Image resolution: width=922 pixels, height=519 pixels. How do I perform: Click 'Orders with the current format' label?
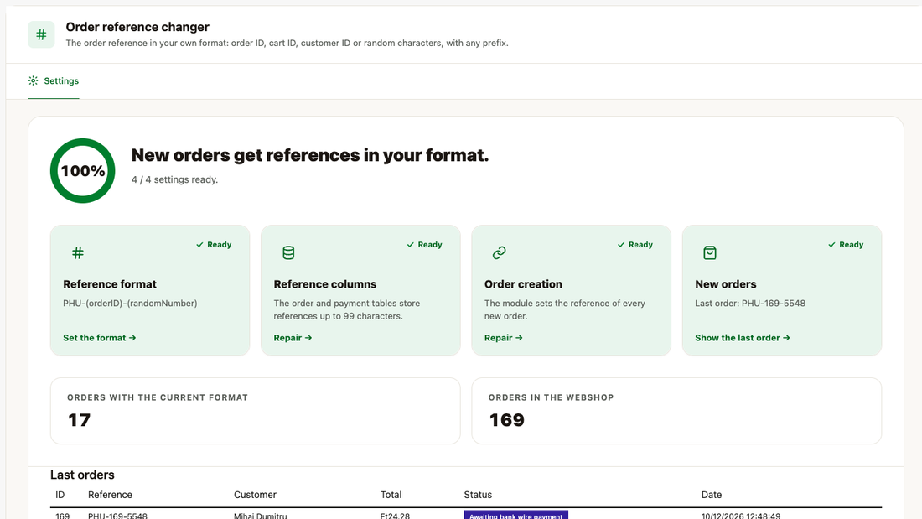158,397
